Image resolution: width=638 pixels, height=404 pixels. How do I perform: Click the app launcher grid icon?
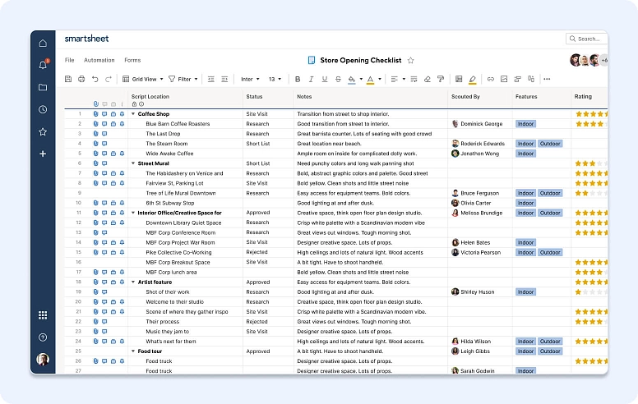[43, 314]
